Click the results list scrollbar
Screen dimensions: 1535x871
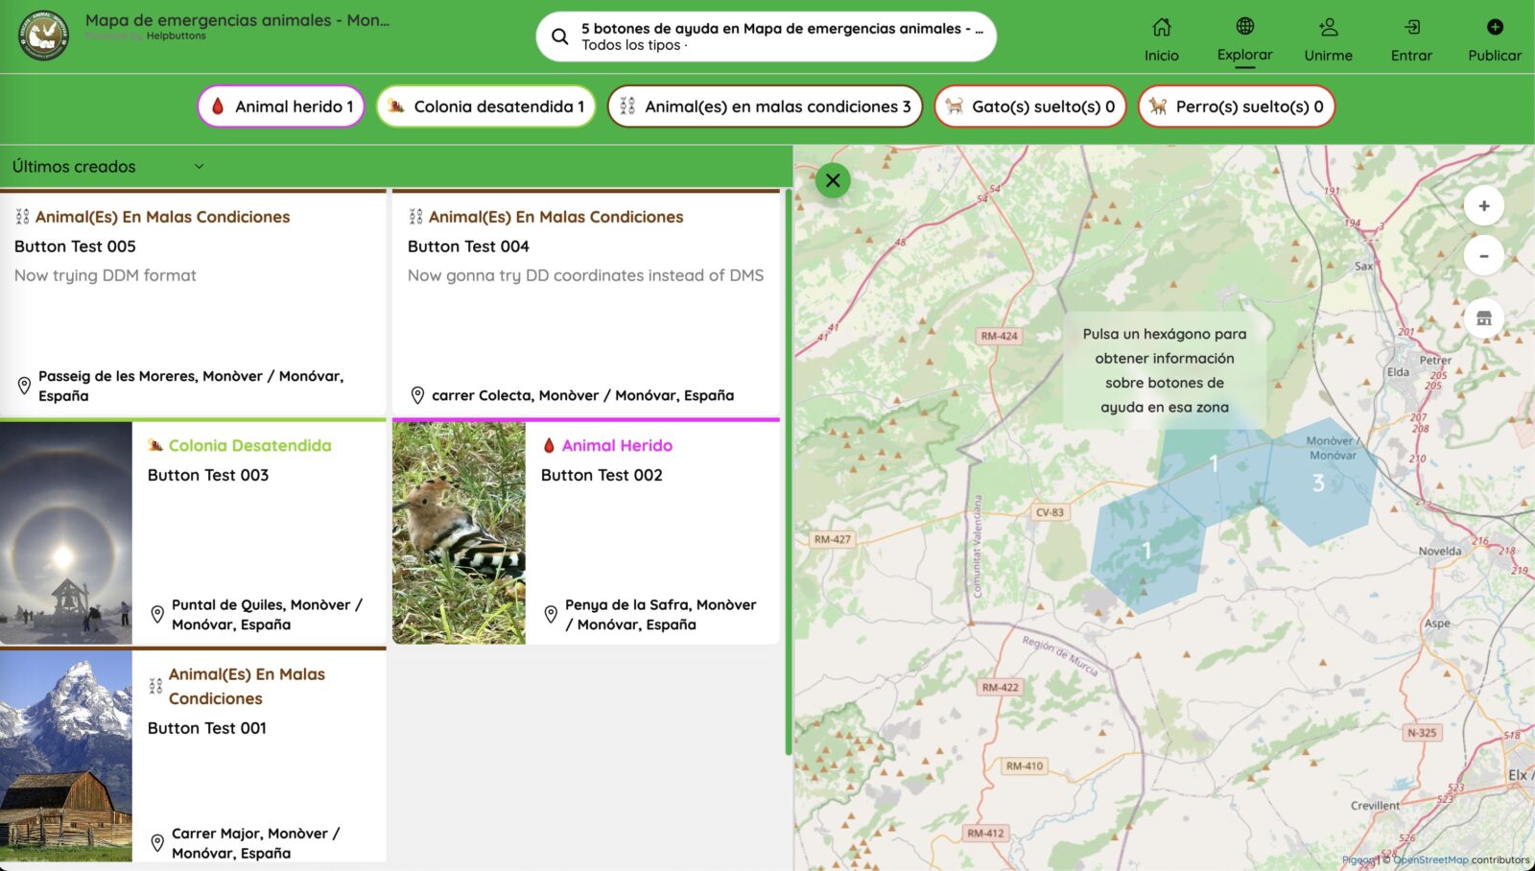coord(789,470)
